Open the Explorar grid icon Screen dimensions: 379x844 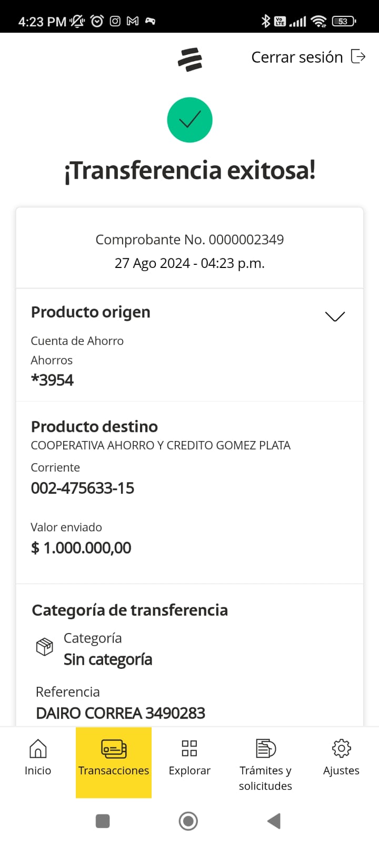pyautogui.click(x=189, y=748)
